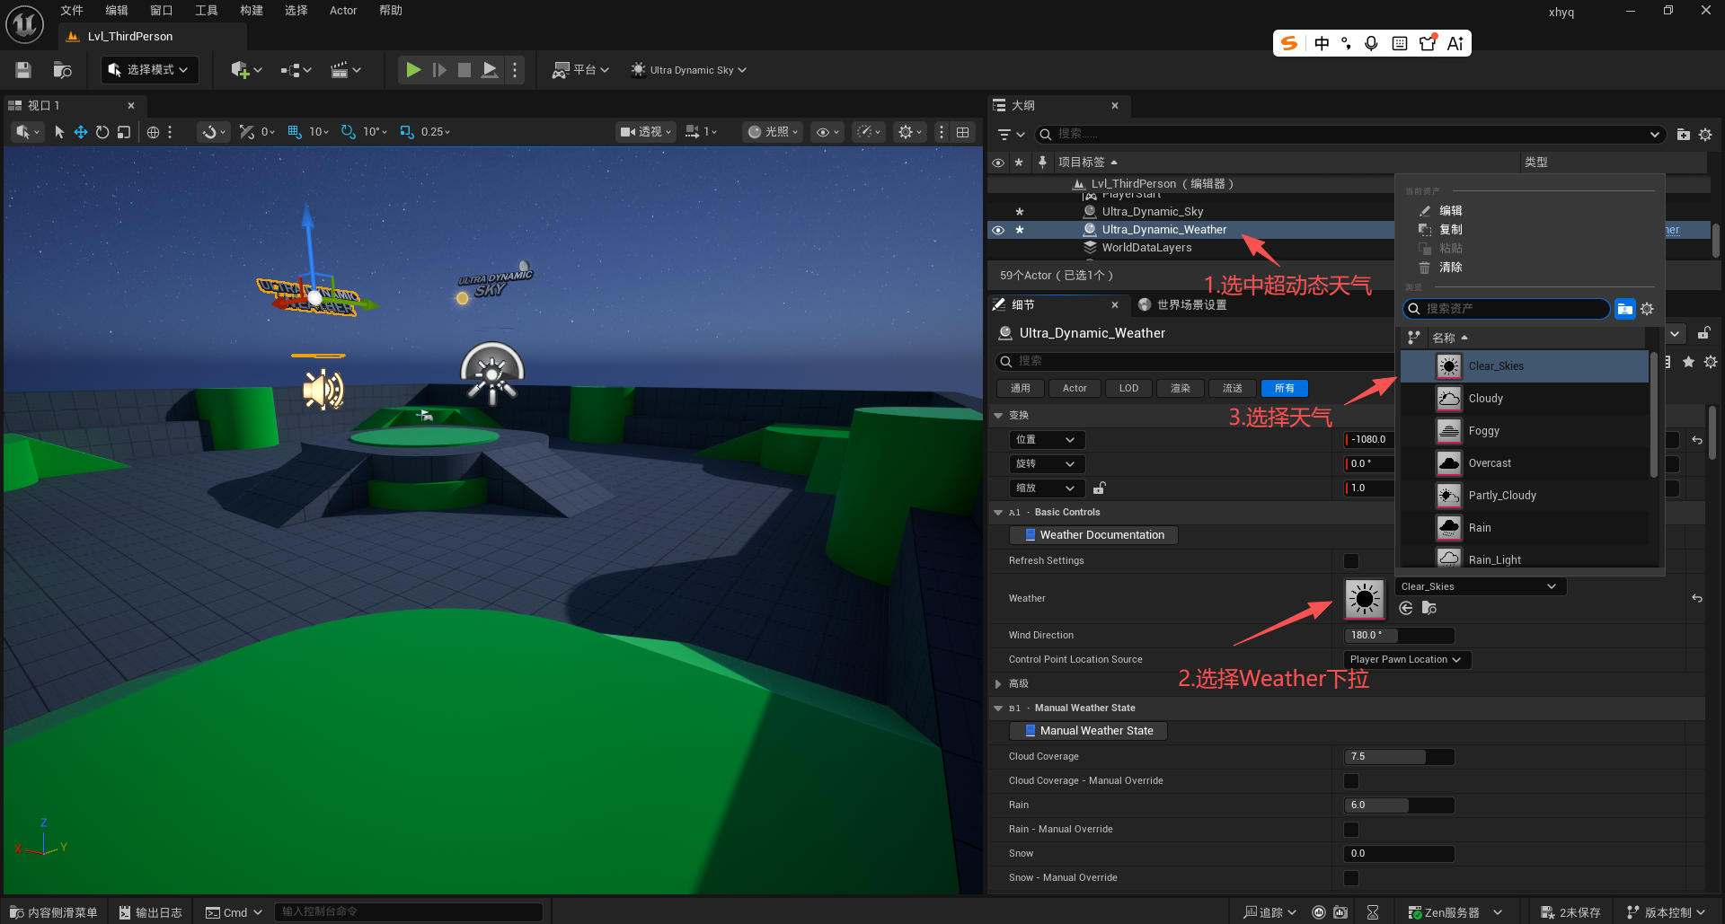Click the Weather Documentation button

pos(1093,535)
